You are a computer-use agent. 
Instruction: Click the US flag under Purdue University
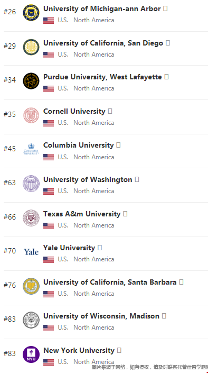click(49, 89)
